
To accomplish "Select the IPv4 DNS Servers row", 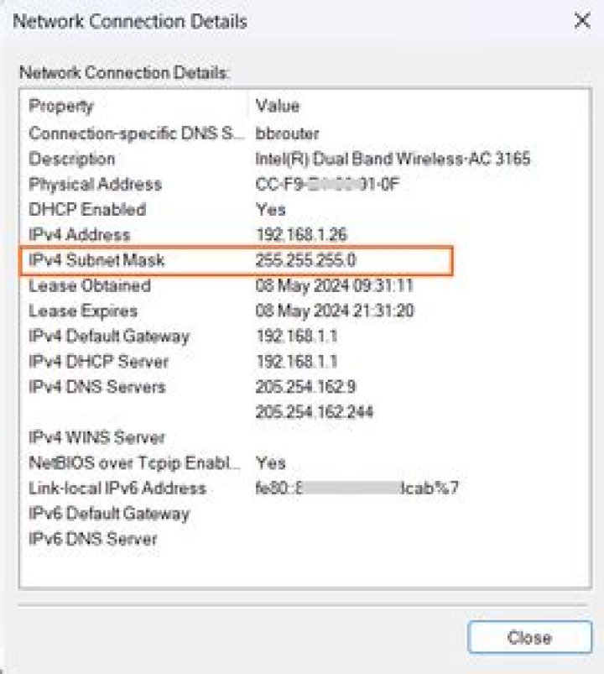I will point(97,387).
